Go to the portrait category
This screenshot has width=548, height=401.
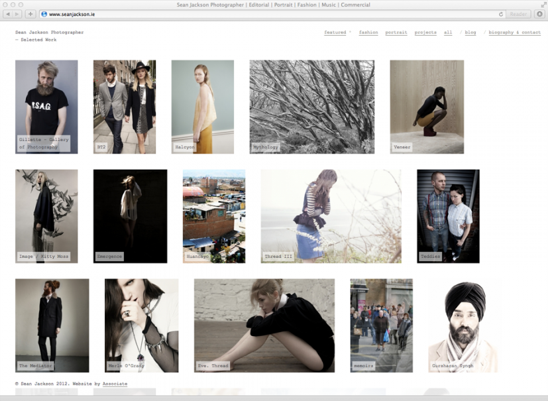click(396, 32)
